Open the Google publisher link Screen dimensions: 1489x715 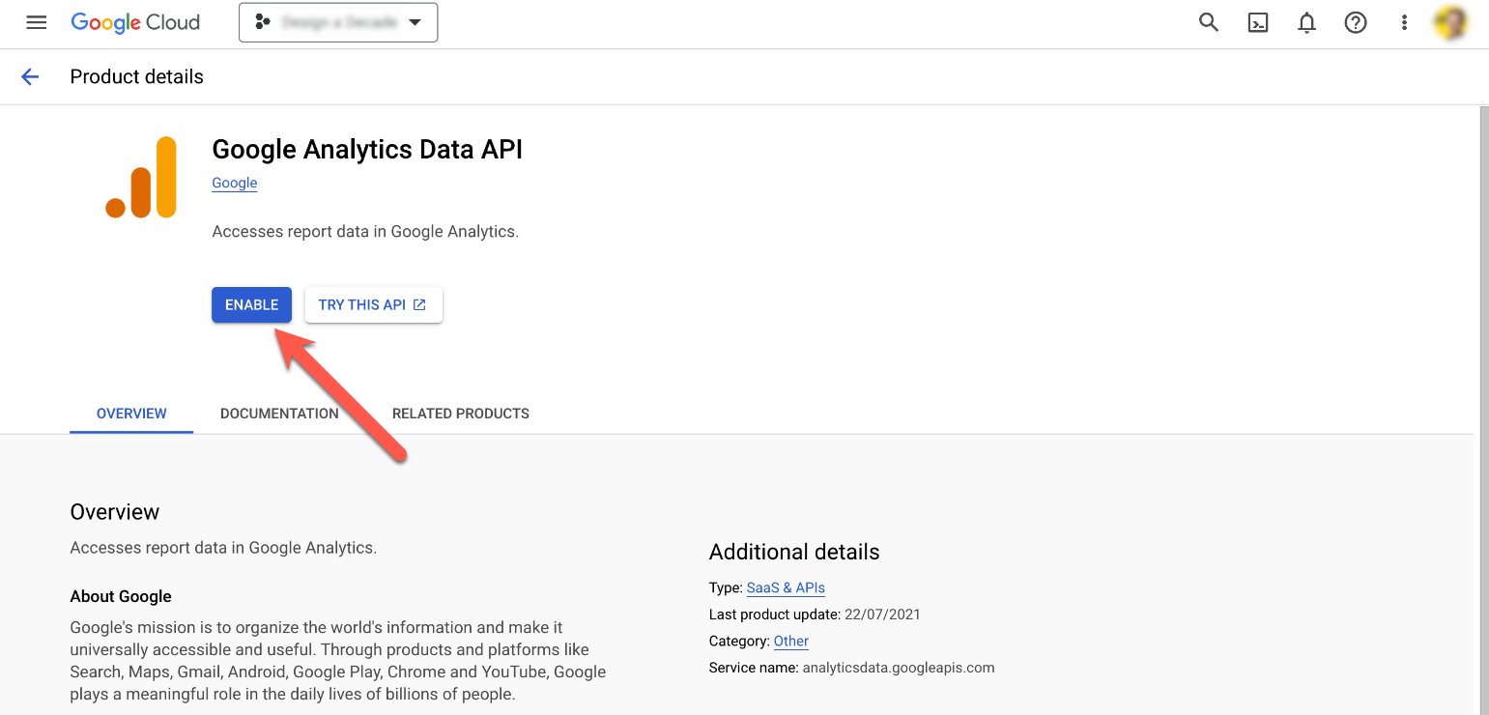(x=235, y=183)
